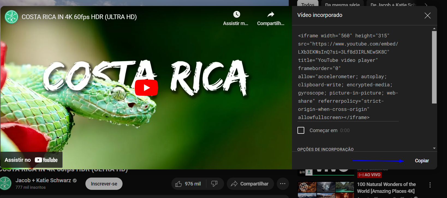Click the Inscrever-se button
This screenshot has width=447, height=198.
coord(104,184)
